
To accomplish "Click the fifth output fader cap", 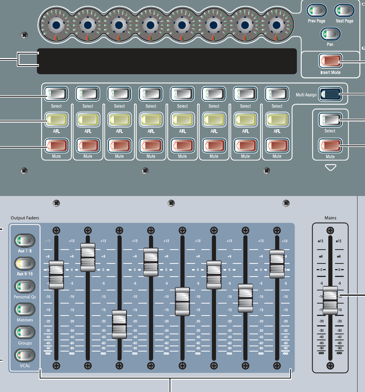I will pos(182,302).
